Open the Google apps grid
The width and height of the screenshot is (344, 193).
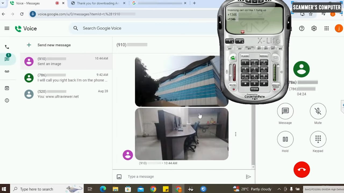[327, 28]
